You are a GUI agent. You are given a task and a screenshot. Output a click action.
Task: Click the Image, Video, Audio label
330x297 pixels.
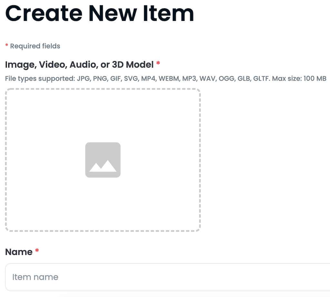(79, 64)
